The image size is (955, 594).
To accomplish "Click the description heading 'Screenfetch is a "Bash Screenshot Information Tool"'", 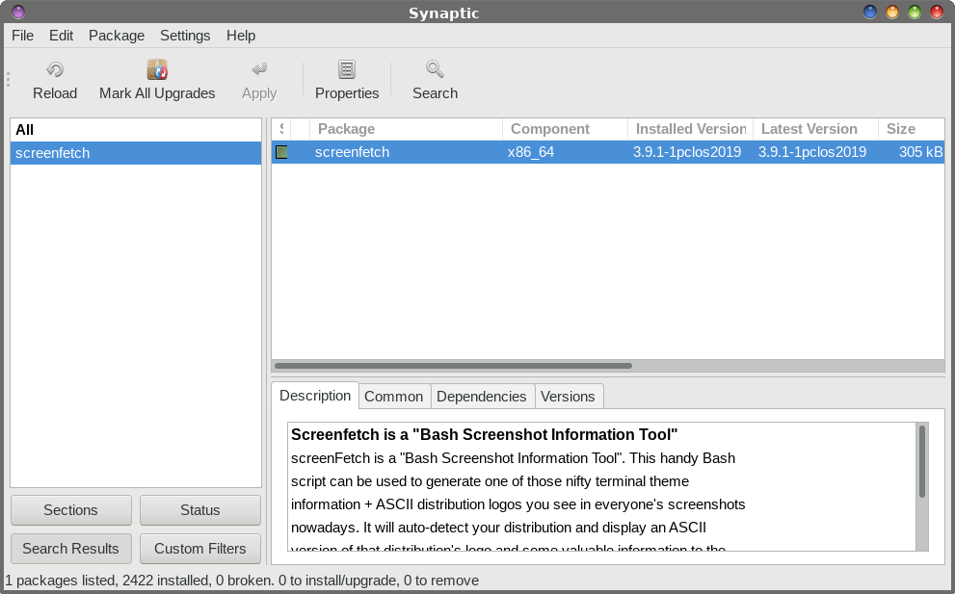I will (x=484, y=434).
